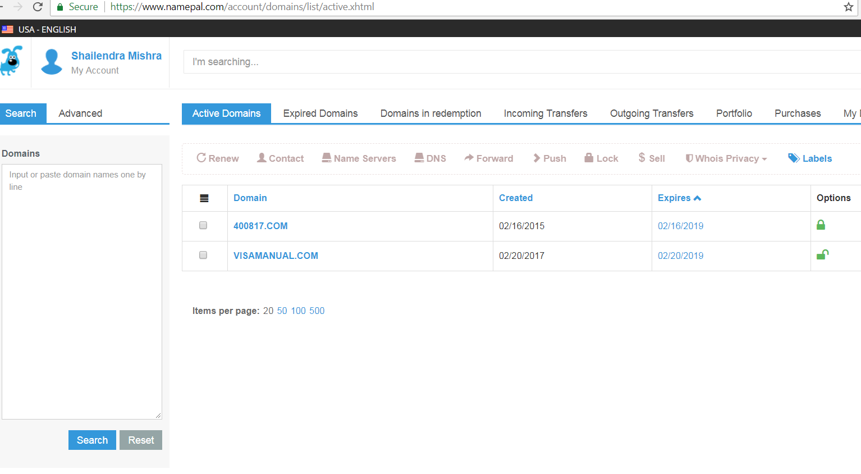Click the Push toolbar button
Viewport: 861px width, 474px height.
549,158
